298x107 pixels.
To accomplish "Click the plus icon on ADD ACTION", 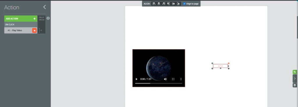I will [34, 19].
